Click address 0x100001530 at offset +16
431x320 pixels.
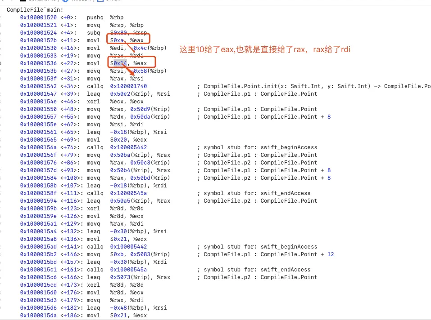coord(38,48)
